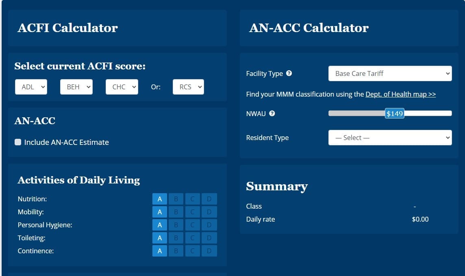
Task: Open the Dept. of Health map link
Action: (400, 94)
